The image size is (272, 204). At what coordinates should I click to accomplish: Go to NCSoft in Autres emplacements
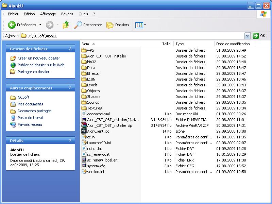tap(23, 97)
